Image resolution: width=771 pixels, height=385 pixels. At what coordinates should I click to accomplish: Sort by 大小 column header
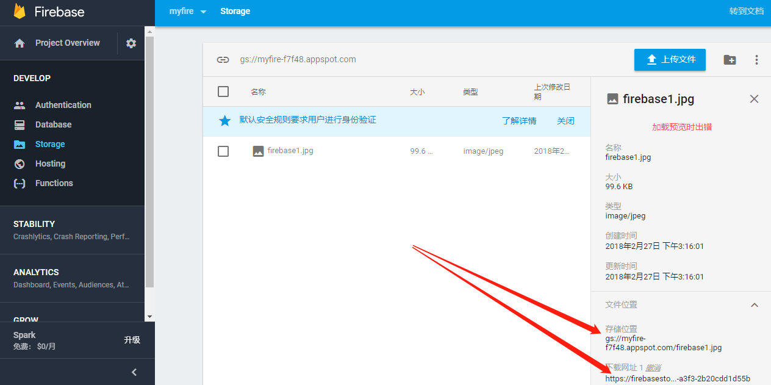pos(417,92)
